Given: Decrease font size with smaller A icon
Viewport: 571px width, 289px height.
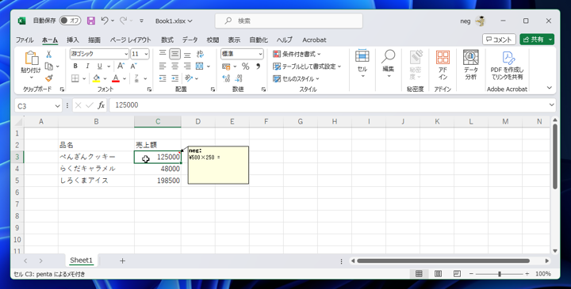Looking at the screenshot, I should click(134, 67).
